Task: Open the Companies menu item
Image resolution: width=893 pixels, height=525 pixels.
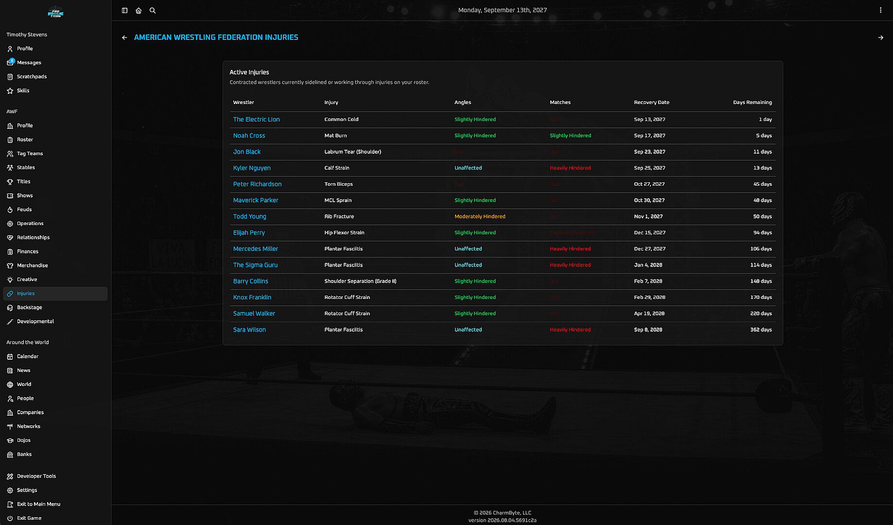Action: 55,412
